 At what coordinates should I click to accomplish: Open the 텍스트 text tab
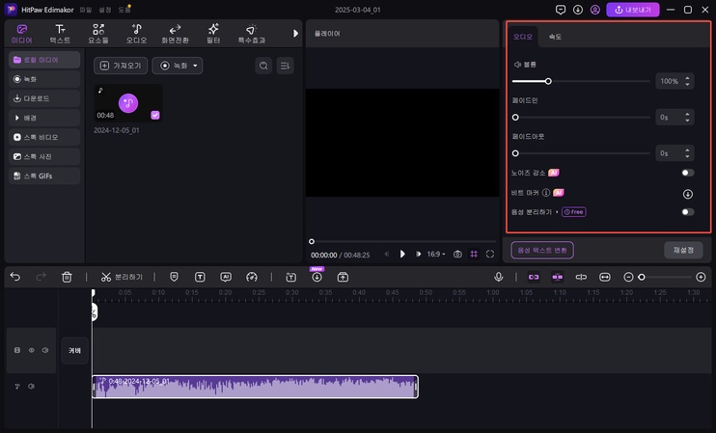(x=60, y=35)
